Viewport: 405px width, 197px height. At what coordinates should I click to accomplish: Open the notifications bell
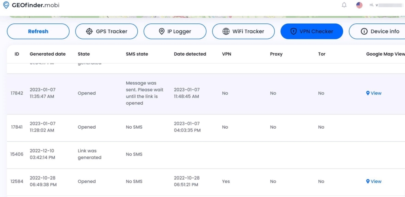click(x=344, y=5)
